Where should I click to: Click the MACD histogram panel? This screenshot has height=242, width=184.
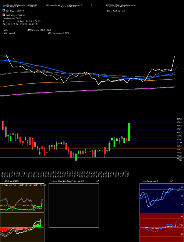22,227
